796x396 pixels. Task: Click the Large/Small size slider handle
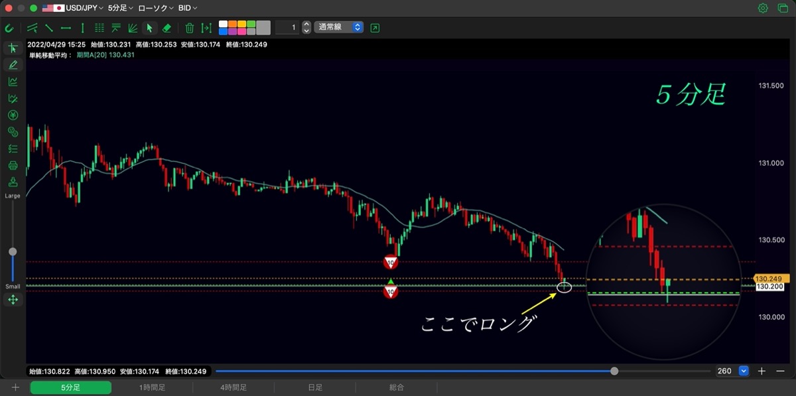(13, 252)
